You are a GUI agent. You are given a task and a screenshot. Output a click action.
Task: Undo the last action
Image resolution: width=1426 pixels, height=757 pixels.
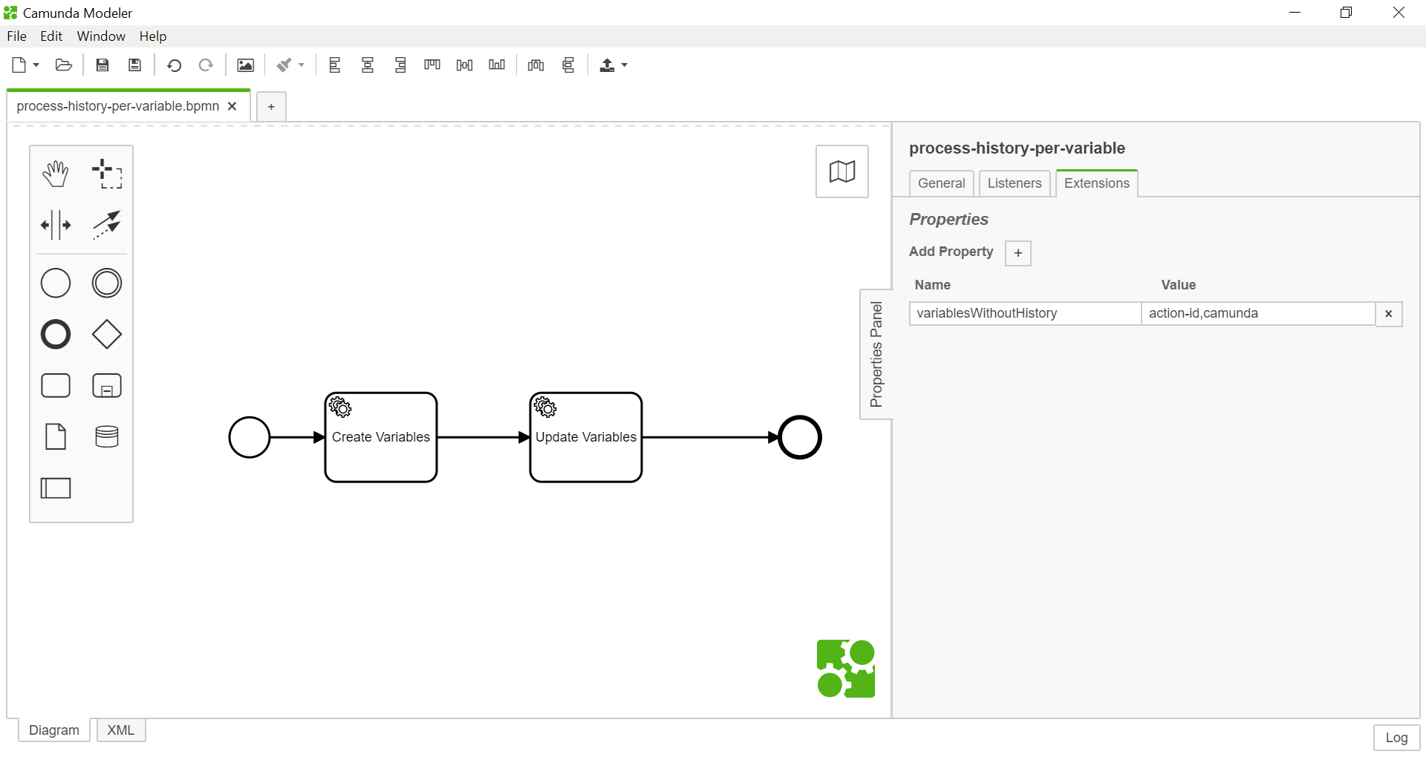pos(174,65)
